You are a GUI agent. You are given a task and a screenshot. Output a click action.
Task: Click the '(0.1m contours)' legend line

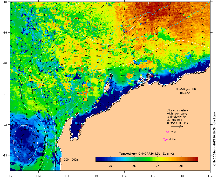tap(177, 113)
